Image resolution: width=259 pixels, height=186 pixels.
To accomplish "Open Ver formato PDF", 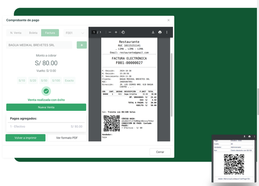I will pos(67,138).
